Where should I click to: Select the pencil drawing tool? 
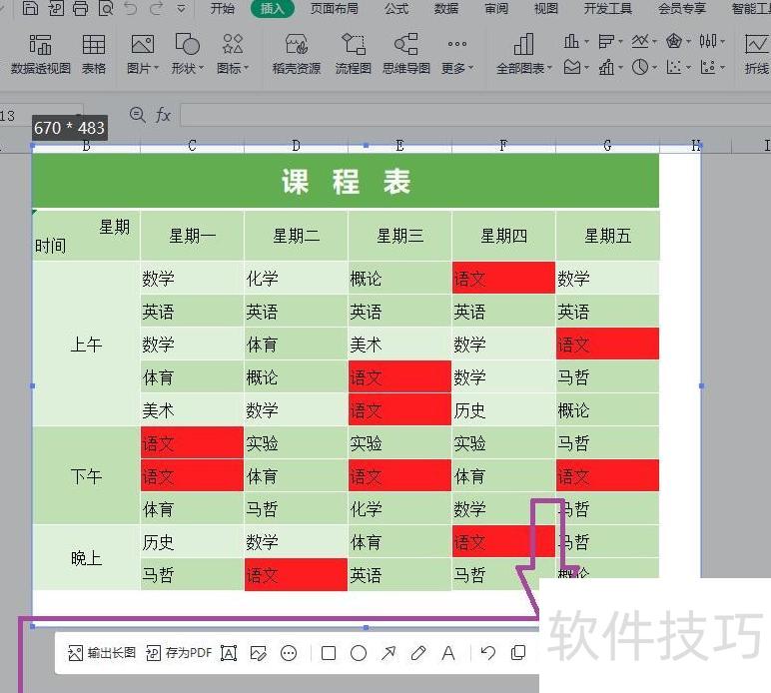coord(418,653)
